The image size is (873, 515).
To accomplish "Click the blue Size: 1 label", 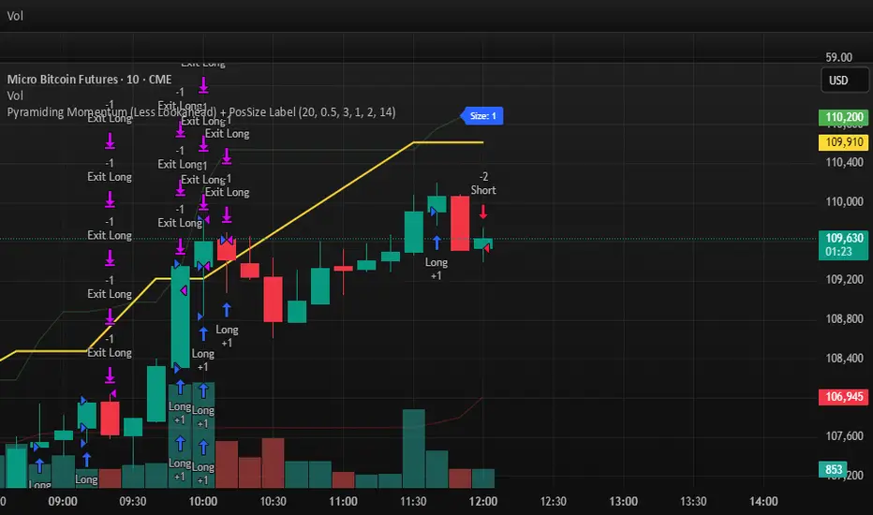I will (x=482, y=116).
